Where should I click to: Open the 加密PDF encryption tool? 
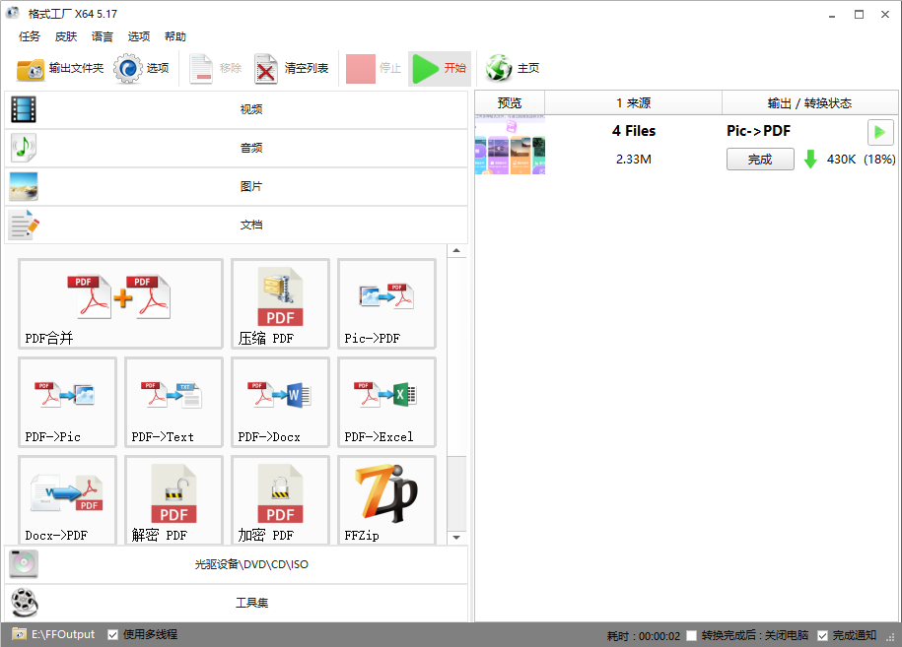tap(280, 500)
